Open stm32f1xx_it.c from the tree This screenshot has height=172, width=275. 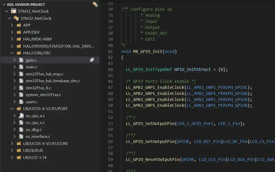[x=38, y=88]
